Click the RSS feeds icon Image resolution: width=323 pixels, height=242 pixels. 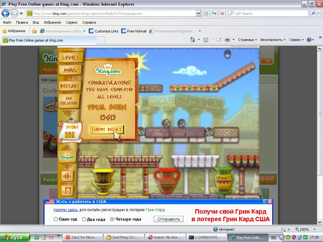click(206, 40)
